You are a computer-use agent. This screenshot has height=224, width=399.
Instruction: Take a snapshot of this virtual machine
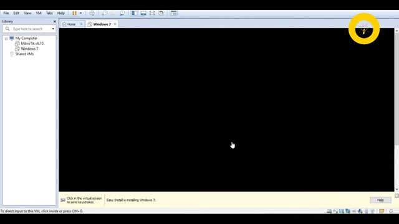click(104, 13)
